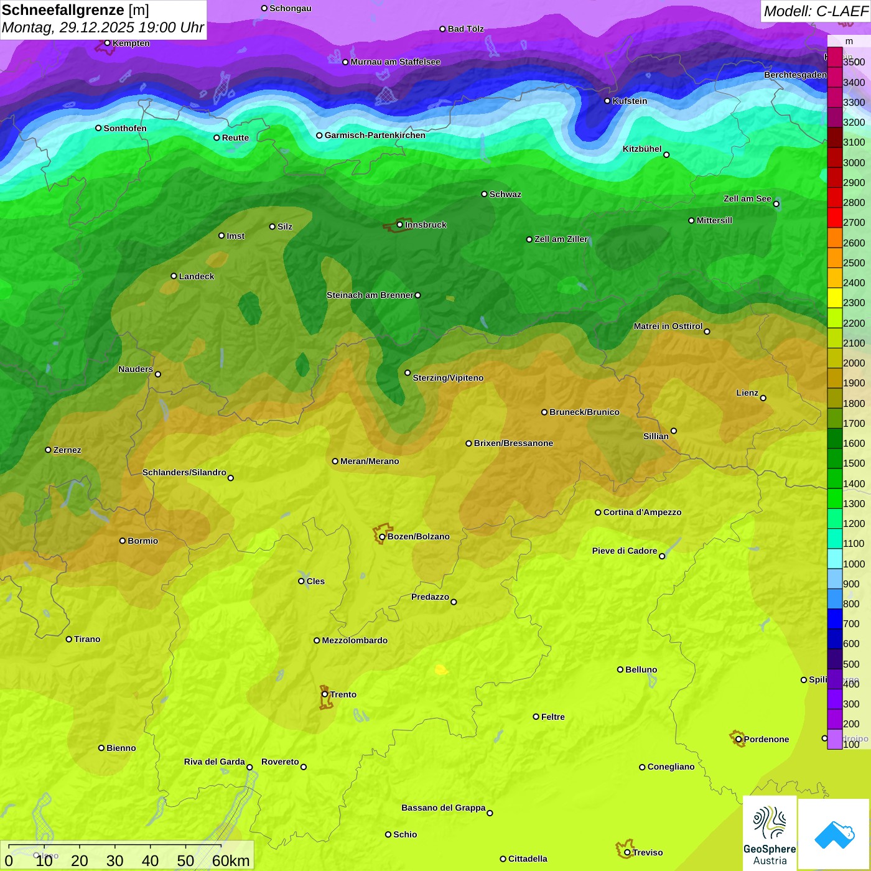
Task: Click the blue legend band between 700 and 800
Action: tap(834, 619)
